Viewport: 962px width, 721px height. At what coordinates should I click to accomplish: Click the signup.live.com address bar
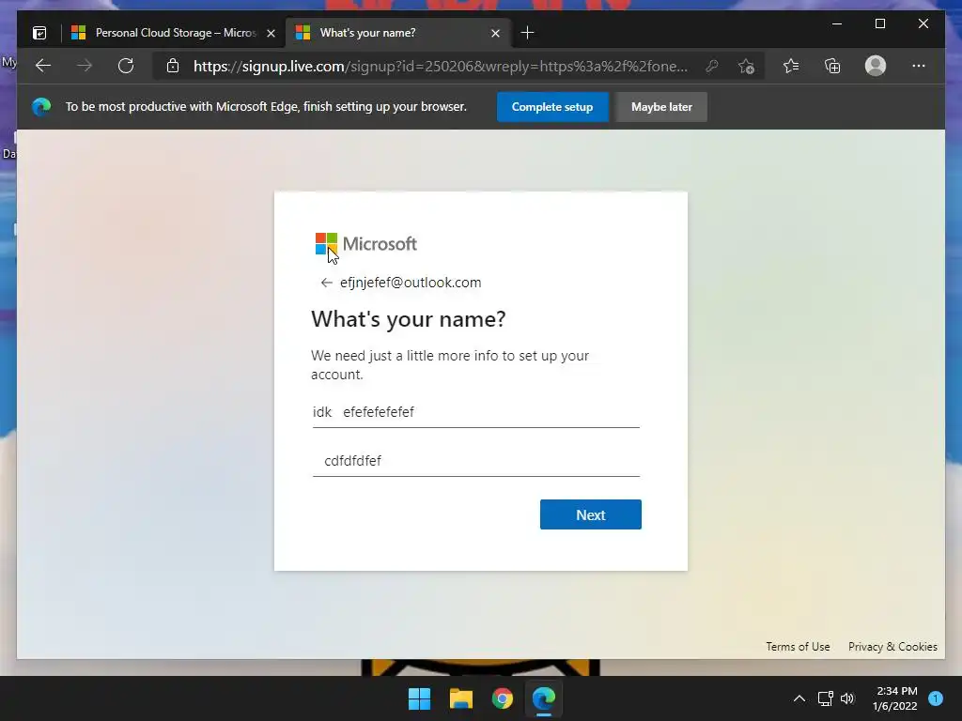440,66
